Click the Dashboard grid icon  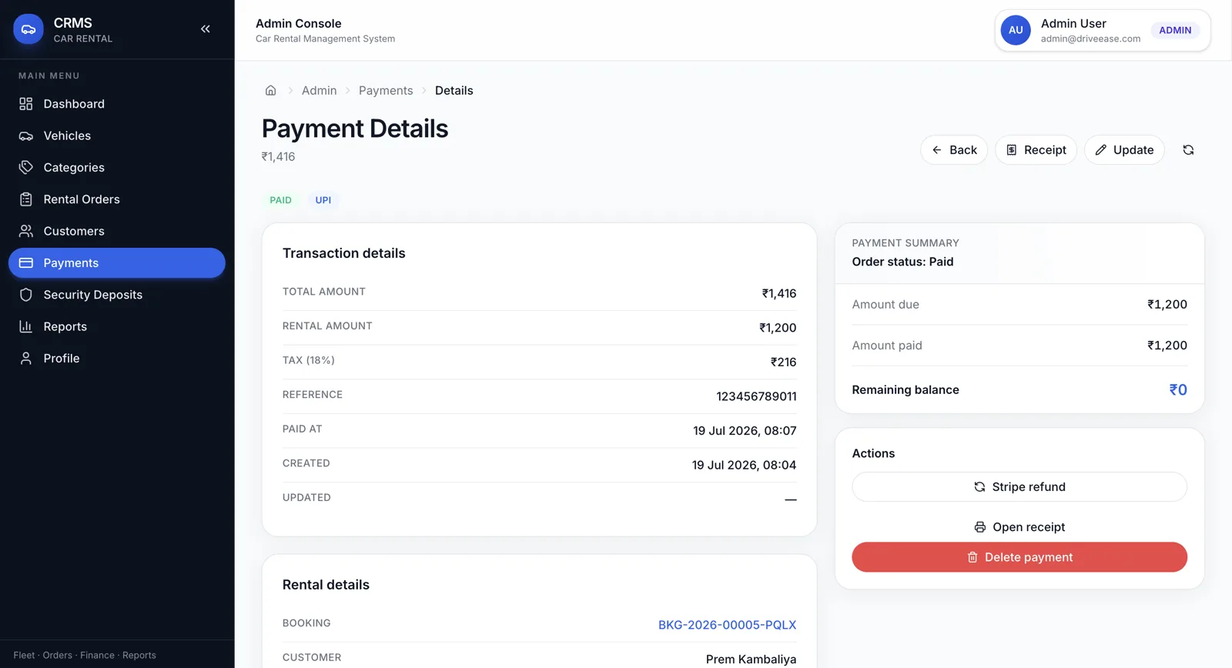[x=26, y=104]
